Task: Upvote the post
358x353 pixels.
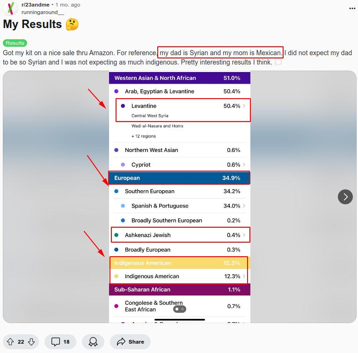Action: tap(10, 342)
